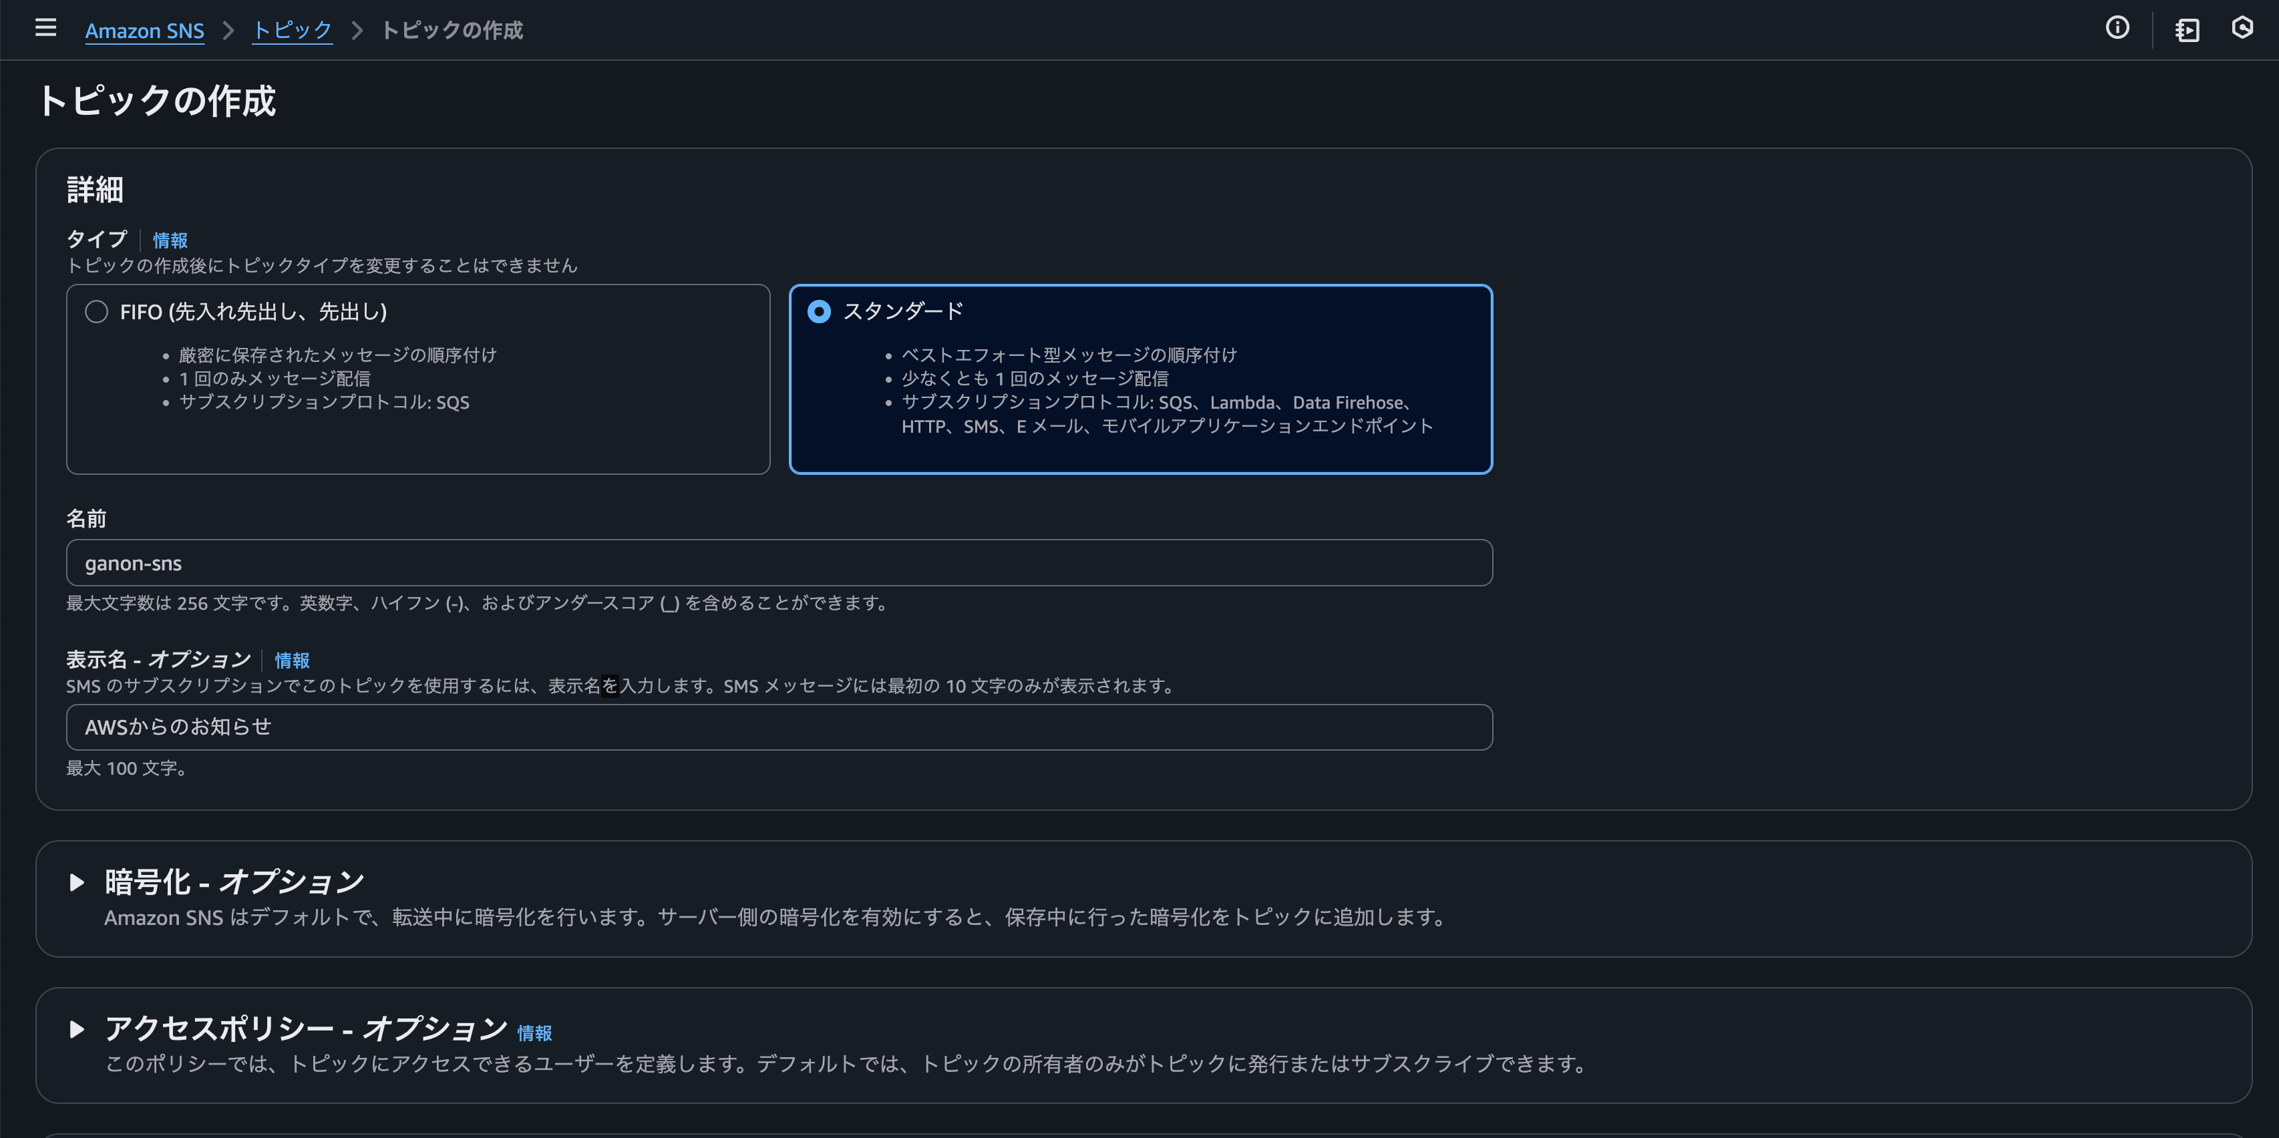Viewport: 2279px width, 1138px height.
Task: Click the 暗号化 - オプション heading text
Action: tap(234, 882)
